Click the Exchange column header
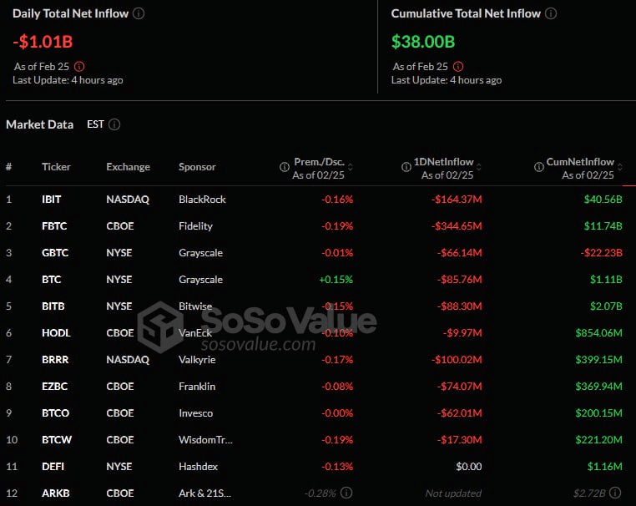The width and height of the screenshot is (636, 506). point(129,167)
